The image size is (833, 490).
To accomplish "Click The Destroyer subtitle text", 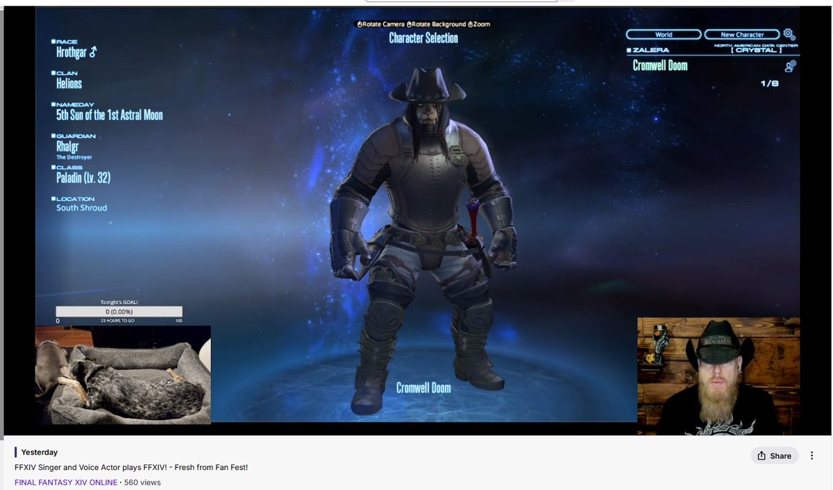I will click(74, 157).
